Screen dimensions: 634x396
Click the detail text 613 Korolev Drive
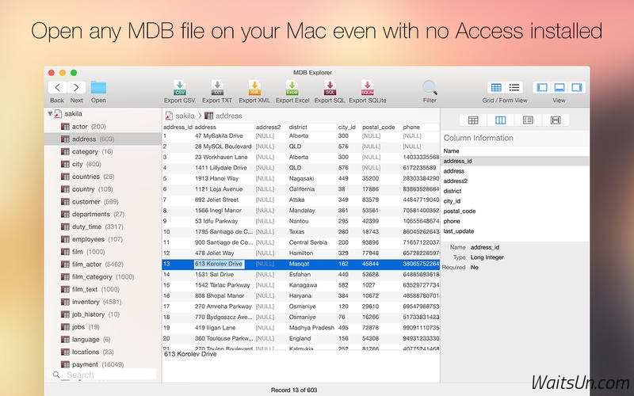[x=190, y=354]
